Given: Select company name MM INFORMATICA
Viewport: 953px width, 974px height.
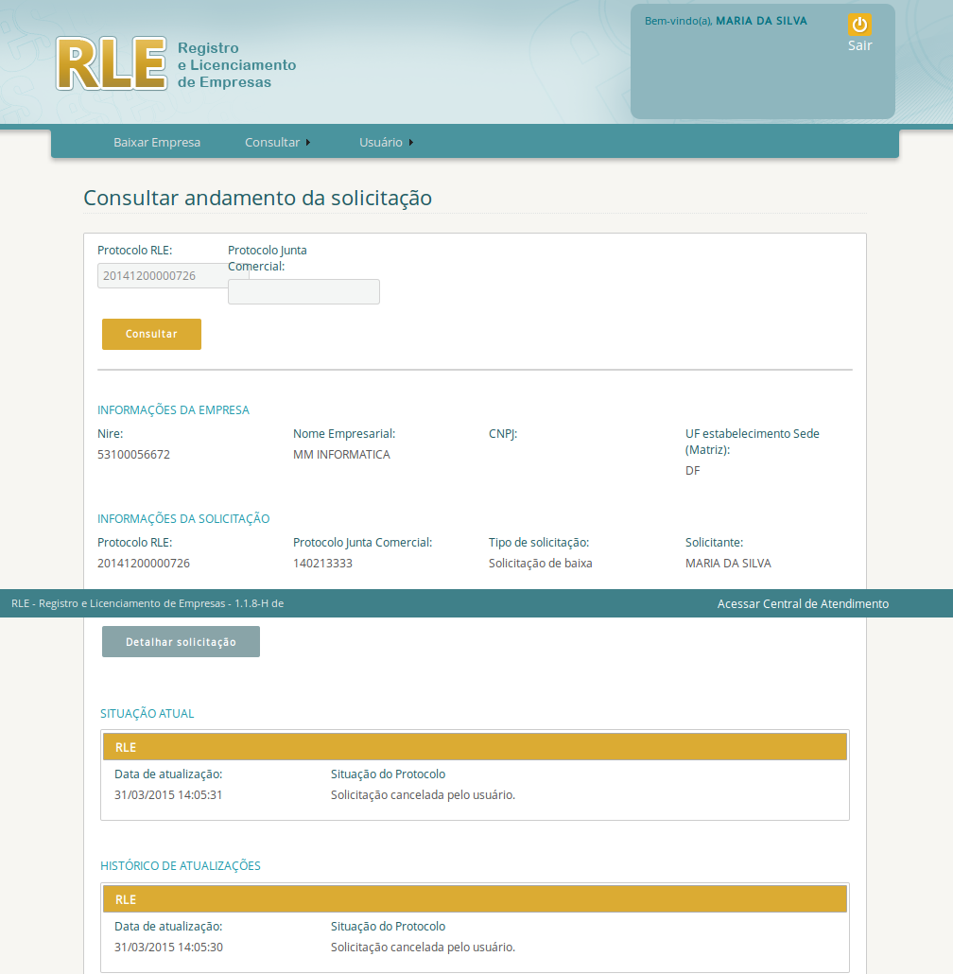Looking at the screenshot, I should point(341,455).
